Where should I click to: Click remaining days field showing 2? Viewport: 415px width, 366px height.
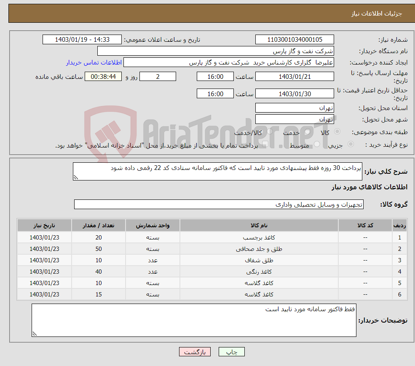click(x=158, y=77)
